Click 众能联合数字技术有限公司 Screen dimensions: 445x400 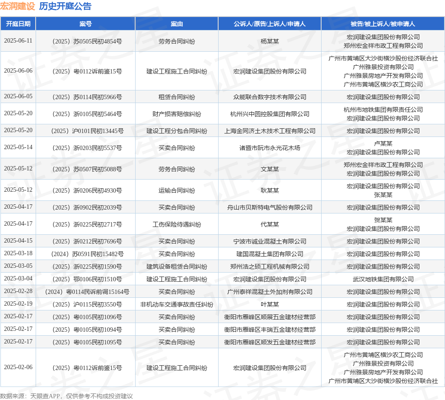point(269,97)
